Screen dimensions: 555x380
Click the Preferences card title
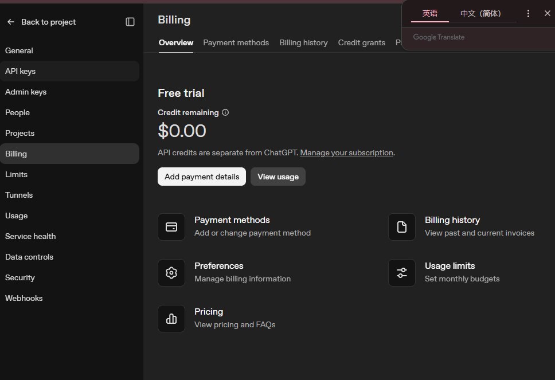click(x=219, y=266)
